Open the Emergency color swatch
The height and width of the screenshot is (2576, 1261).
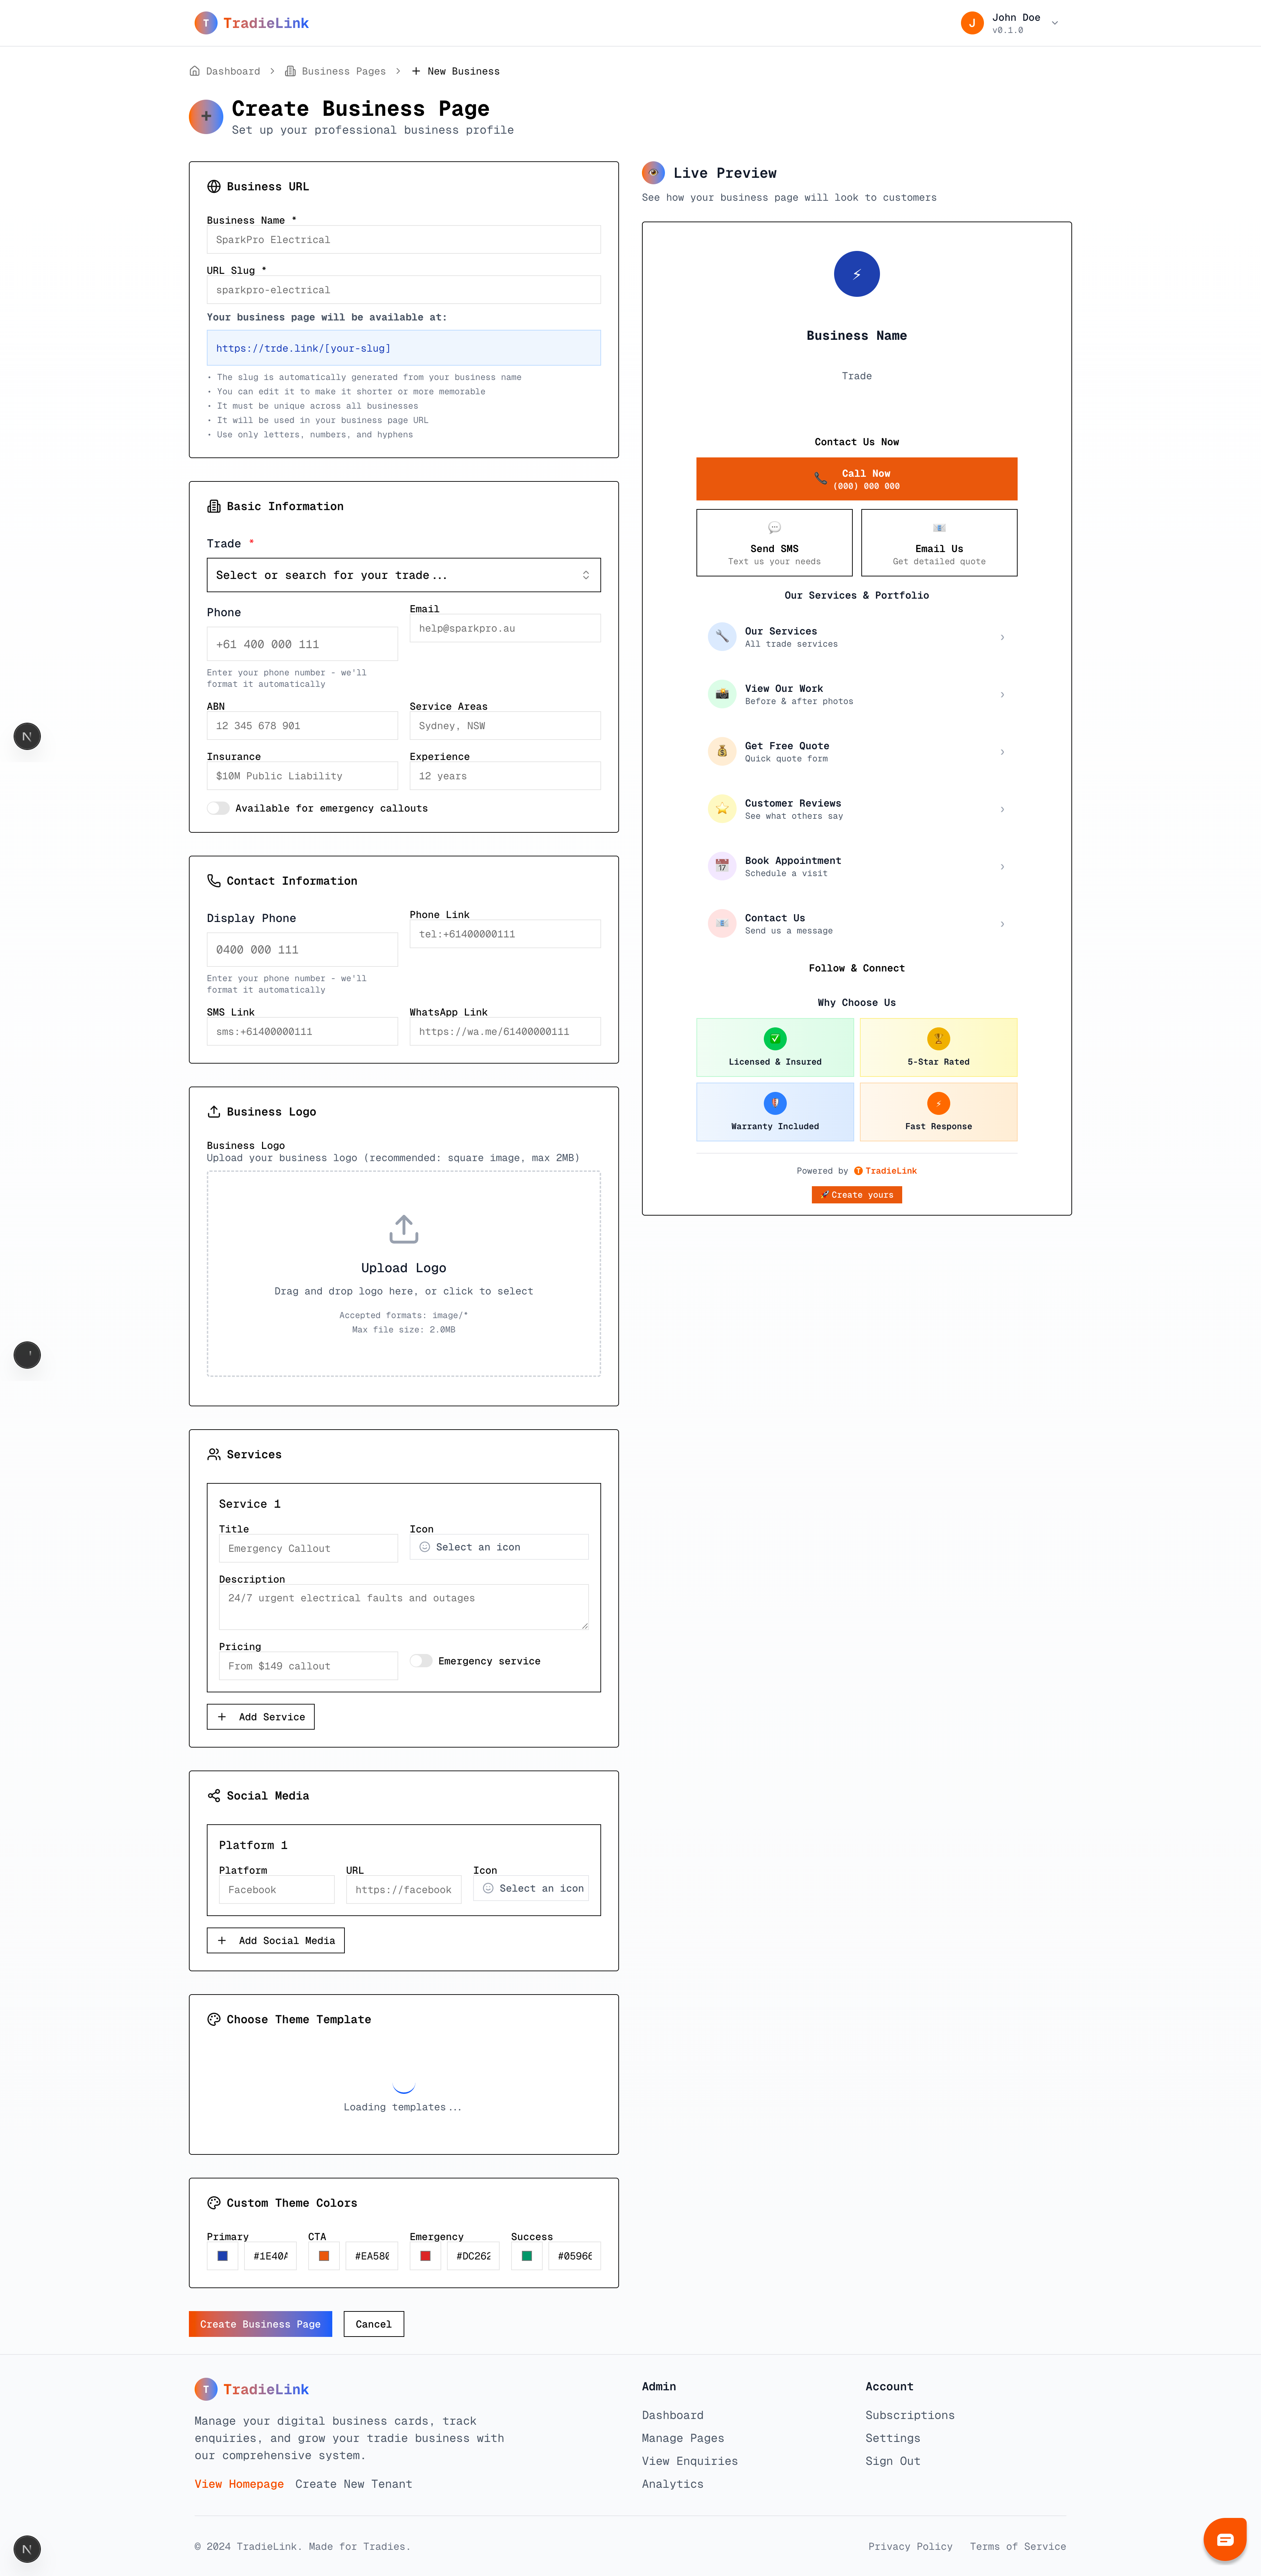(425, 2256)
